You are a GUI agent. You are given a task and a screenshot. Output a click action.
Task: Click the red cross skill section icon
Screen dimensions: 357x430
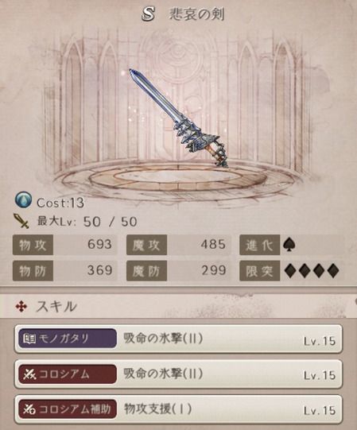tap(21, 307)
